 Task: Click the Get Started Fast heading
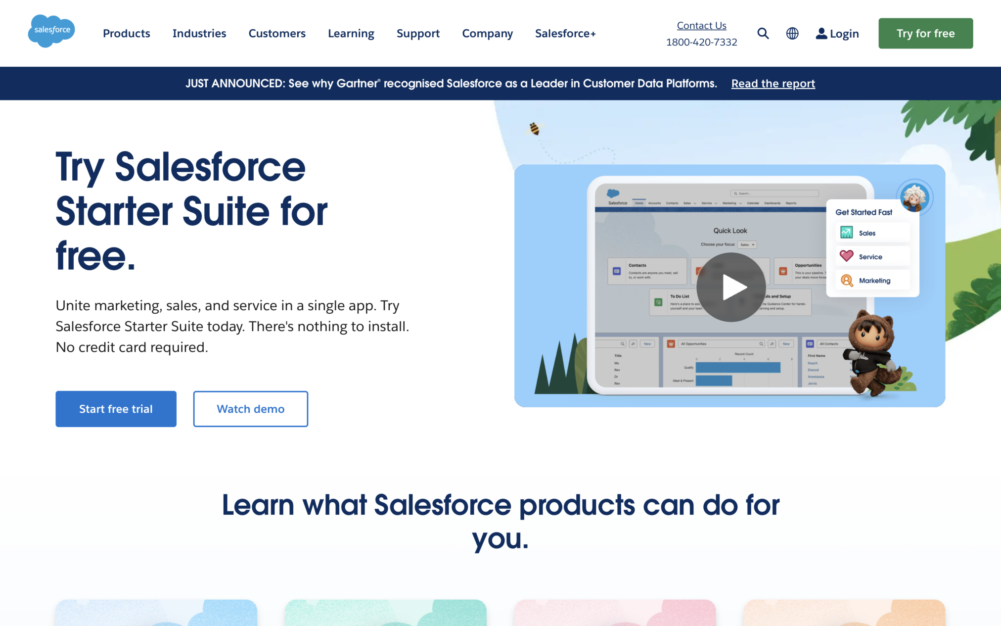coord(864,212)
